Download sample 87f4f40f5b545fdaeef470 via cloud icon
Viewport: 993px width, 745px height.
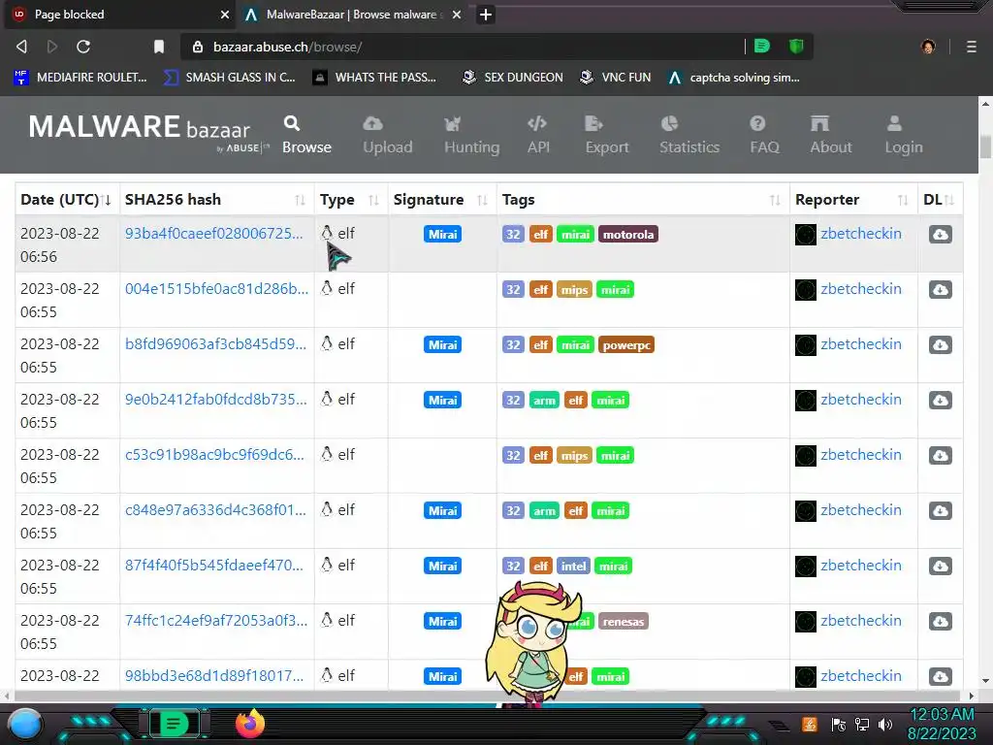click(x=941, y=566)
